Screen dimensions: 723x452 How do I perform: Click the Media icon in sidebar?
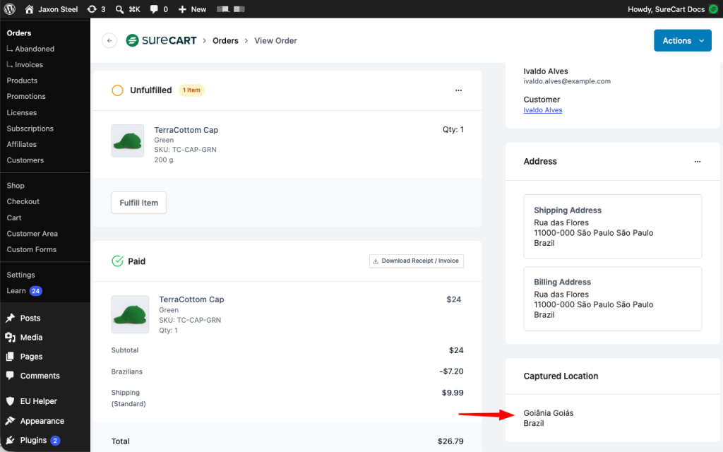(10, 338)
